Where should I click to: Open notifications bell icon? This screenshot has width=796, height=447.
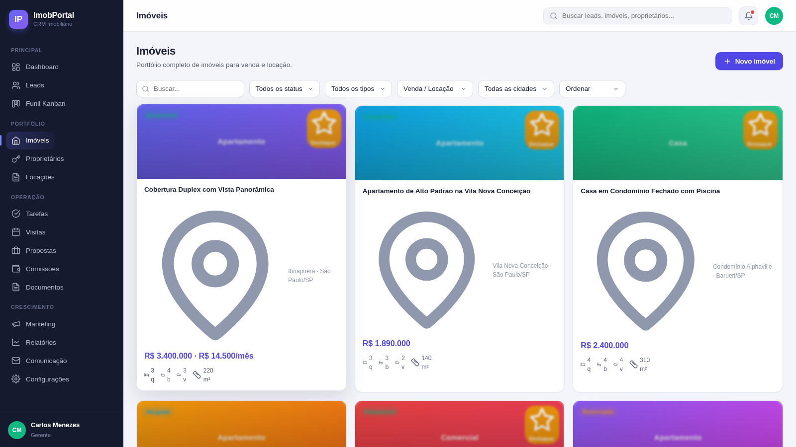(749, 16)
